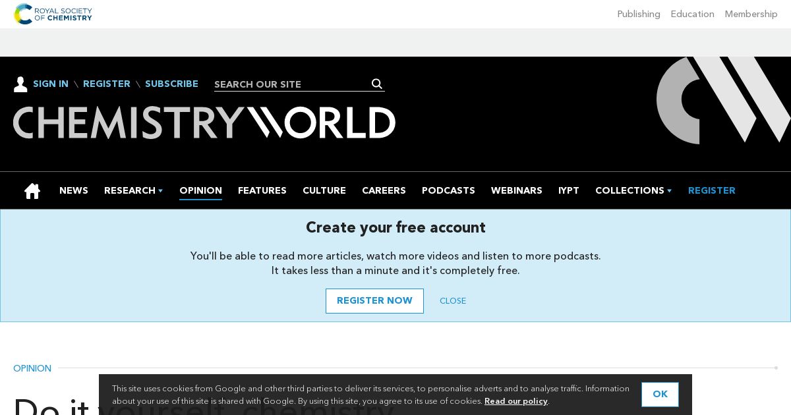Go to the home page icon
The image size is (791, 415).
pos(32,191)
